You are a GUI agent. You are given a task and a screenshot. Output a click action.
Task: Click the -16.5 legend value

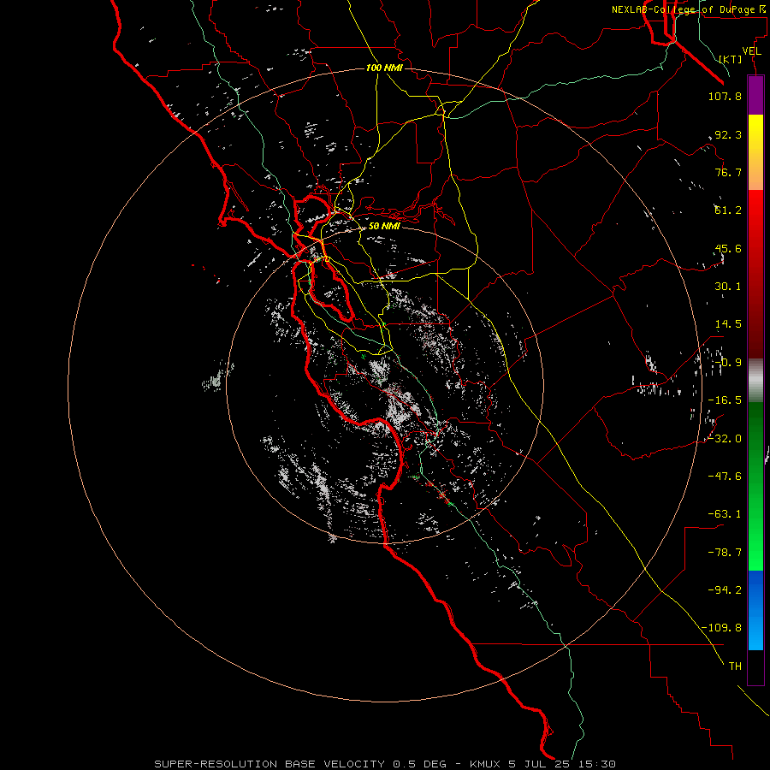pyautogui.click(x=725, y=400)
